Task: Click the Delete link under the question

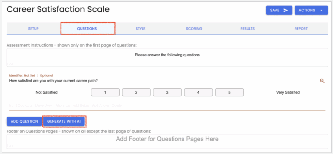Action: tap(117, 105)
